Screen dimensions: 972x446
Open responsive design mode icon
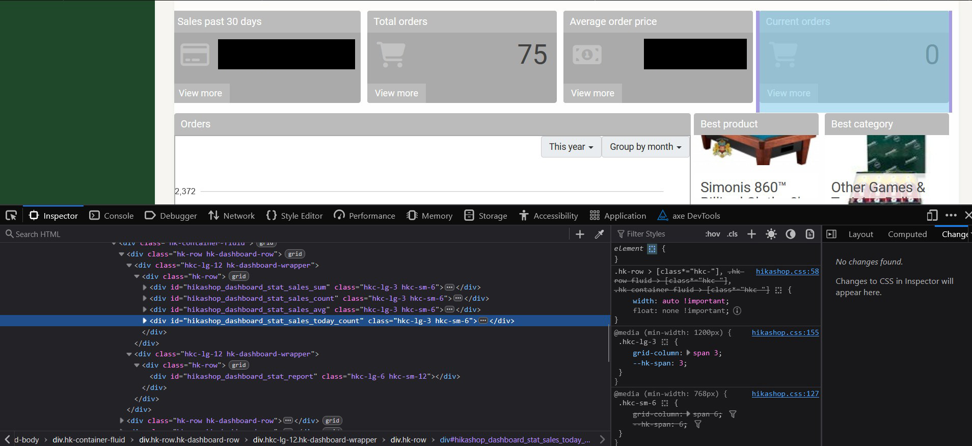tap(932, 216)
